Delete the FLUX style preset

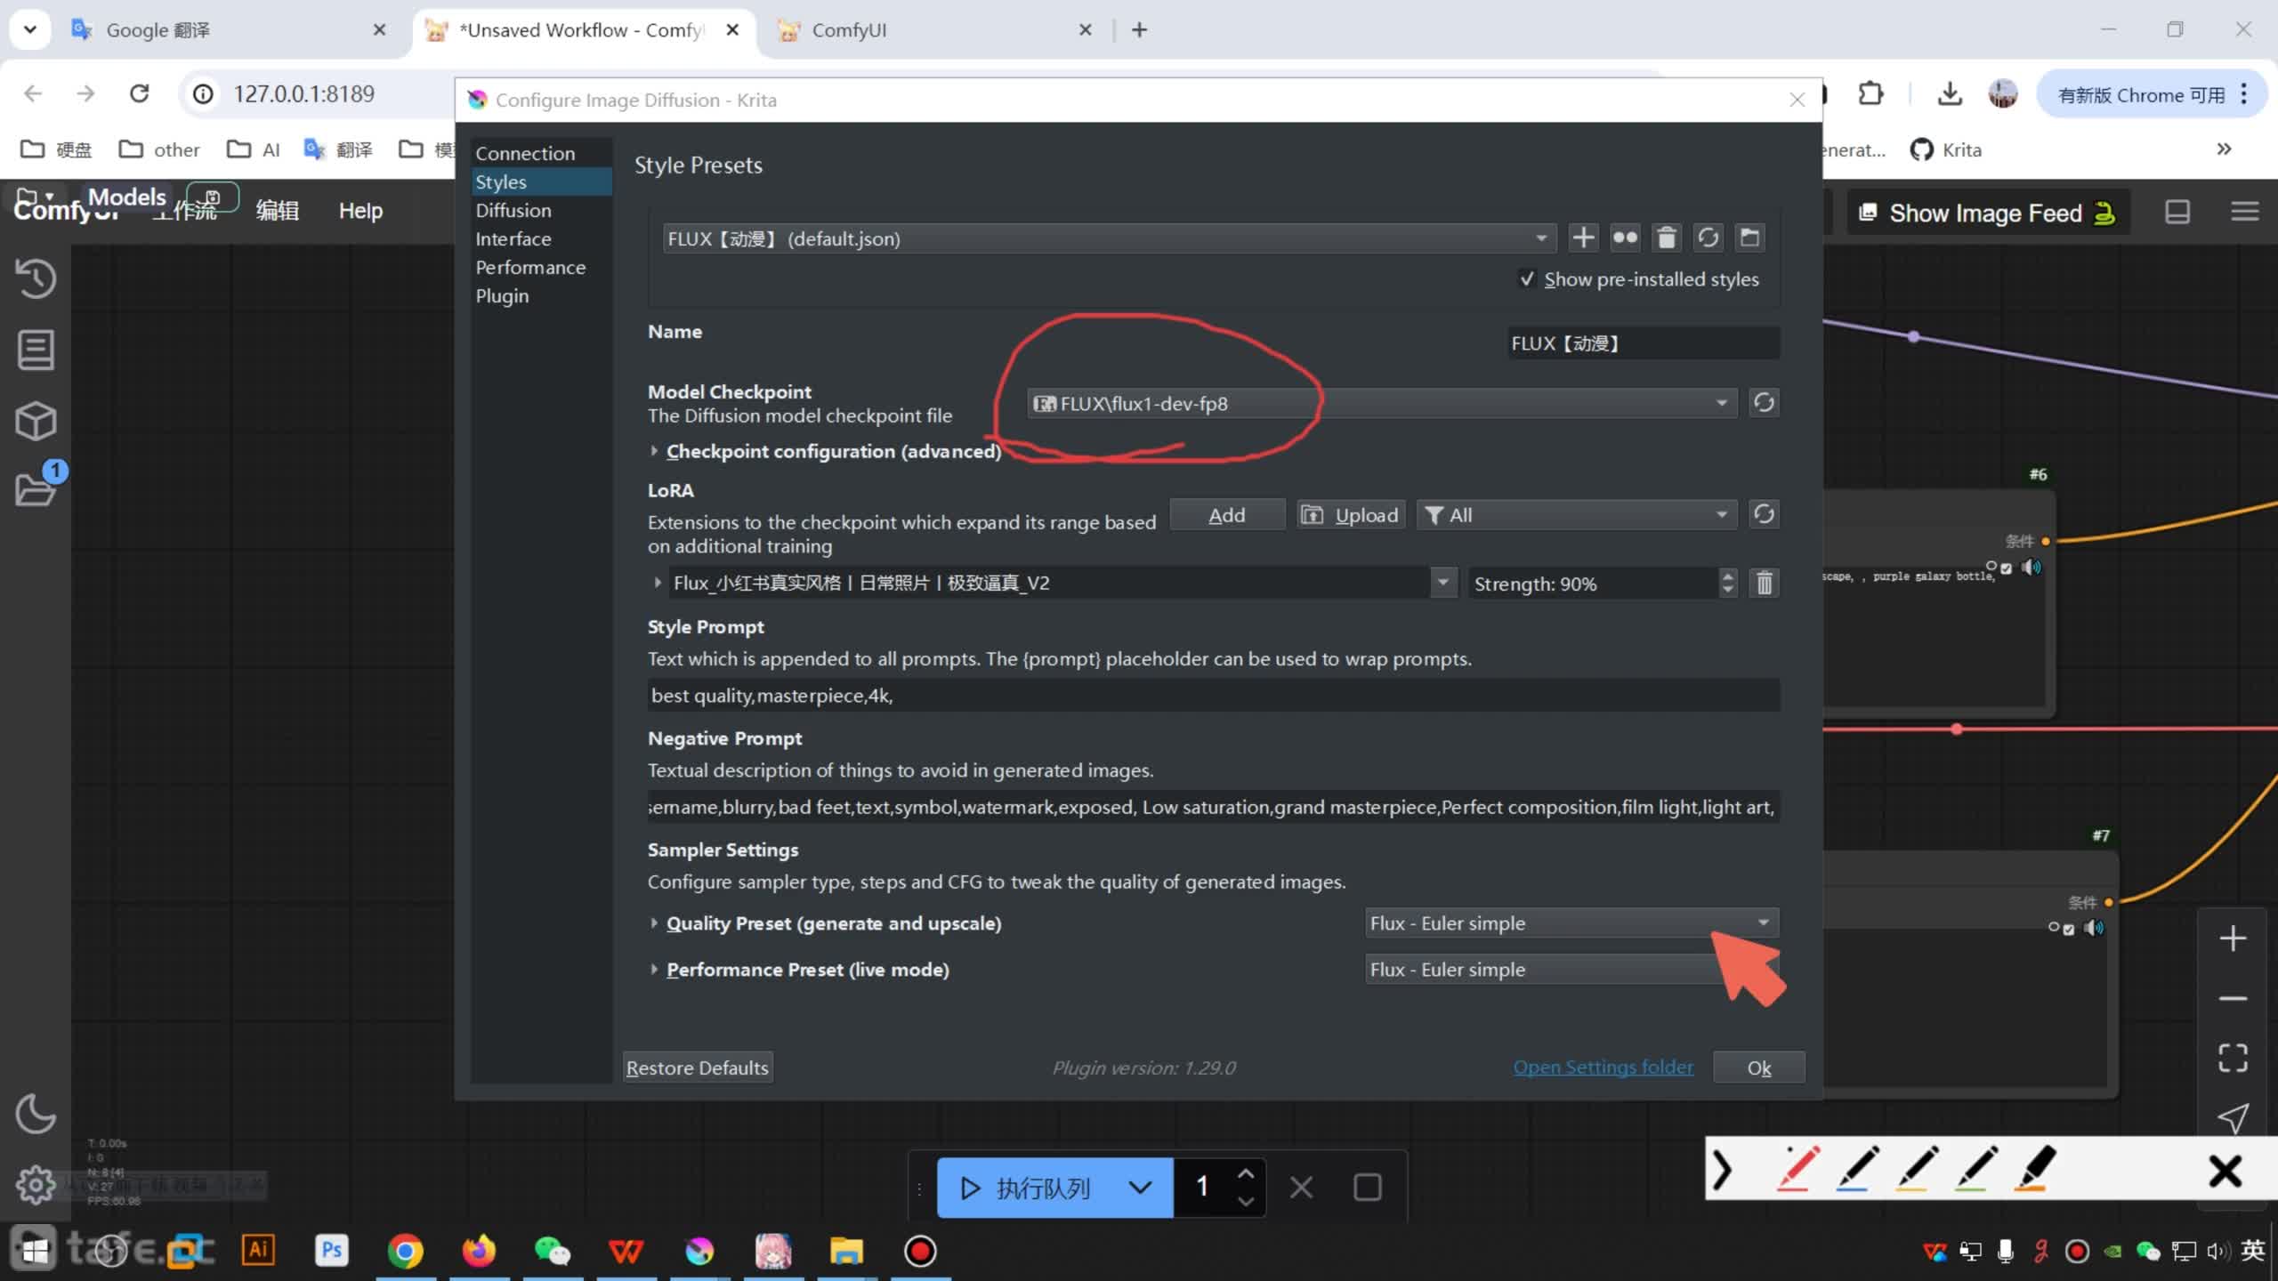tap(1667, 238)
